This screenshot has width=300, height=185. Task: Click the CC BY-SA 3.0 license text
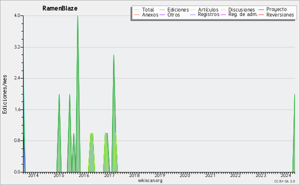click(x=284, y=181)
